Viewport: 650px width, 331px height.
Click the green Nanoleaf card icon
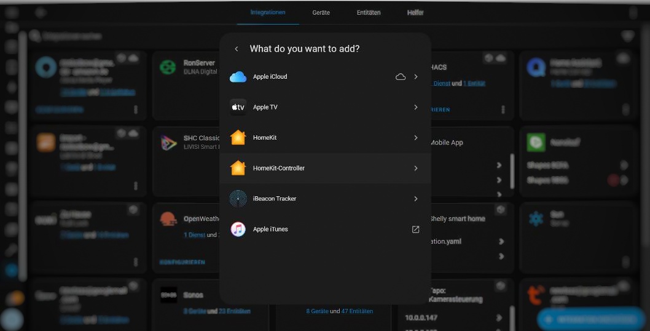536,143
